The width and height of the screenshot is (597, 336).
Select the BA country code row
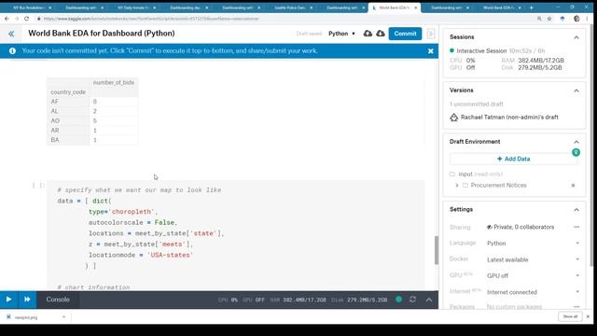(92, 140)
